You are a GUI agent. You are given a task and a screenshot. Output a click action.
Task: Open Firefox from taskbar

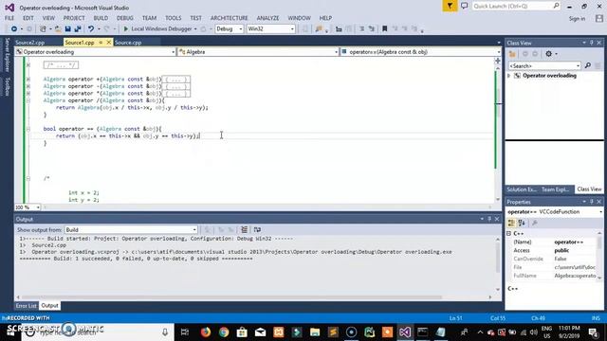[x=205, y=332]
